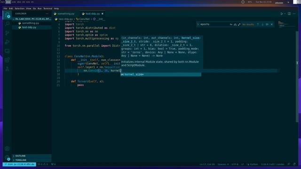Open Run and Debug view

[8, 42]
